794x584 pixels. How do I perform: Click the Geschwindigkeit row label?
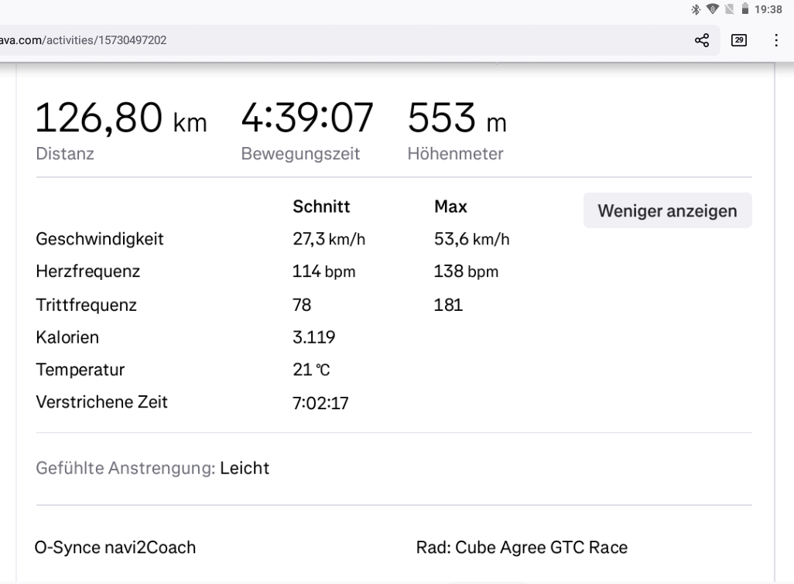click(100, 239)
